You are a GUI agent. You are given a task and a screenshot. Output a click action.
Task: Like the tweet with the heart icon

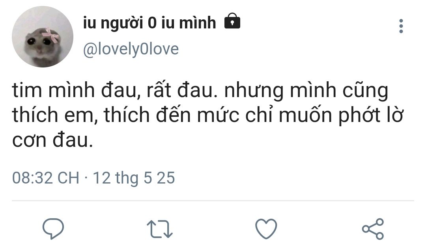pos(266,229)
